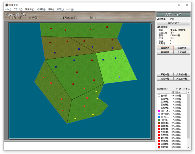This screenshot has height=154, width=195.
Task: Open the 大名家一覧 list
Action: tap(182, 79)
